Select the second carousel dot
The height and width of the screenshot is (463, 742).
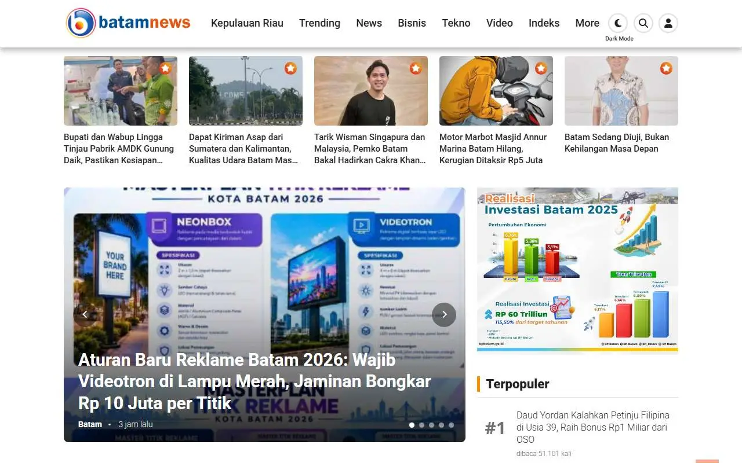click(421, 425)
